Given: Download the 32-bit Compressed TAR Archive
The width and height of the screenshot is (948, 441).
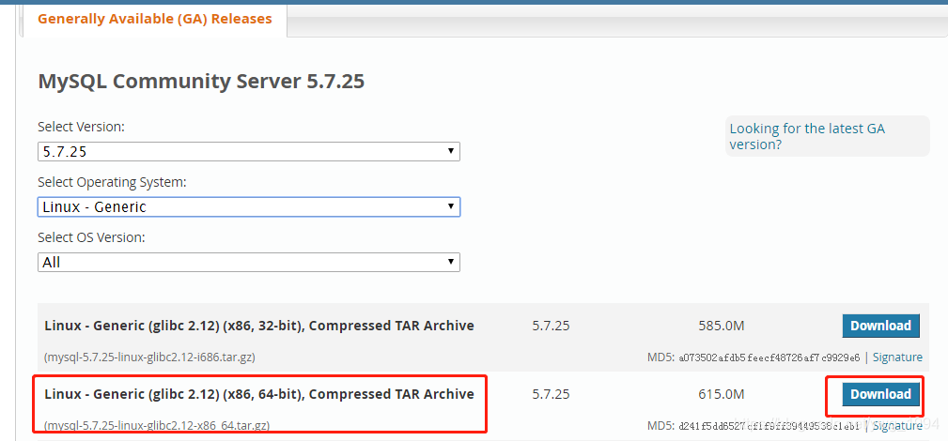Looking at the screenshot, I should pos(880,326).
